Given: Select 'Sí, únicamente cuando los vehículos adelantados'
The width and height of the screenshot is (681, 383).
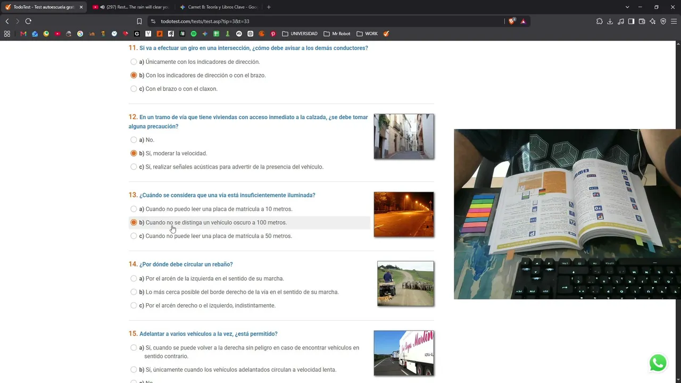Looking at the screenshot, I should tap(134, 370).
